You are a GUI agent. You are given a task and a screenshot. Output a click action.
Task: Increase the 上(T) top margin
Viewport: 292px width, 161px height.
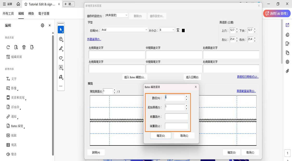[237, 29]
